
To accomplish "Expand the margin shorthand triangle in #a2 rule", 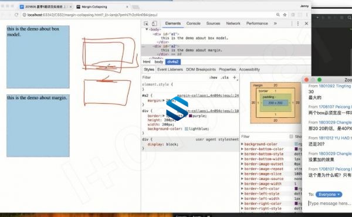I will pos(164,100).
